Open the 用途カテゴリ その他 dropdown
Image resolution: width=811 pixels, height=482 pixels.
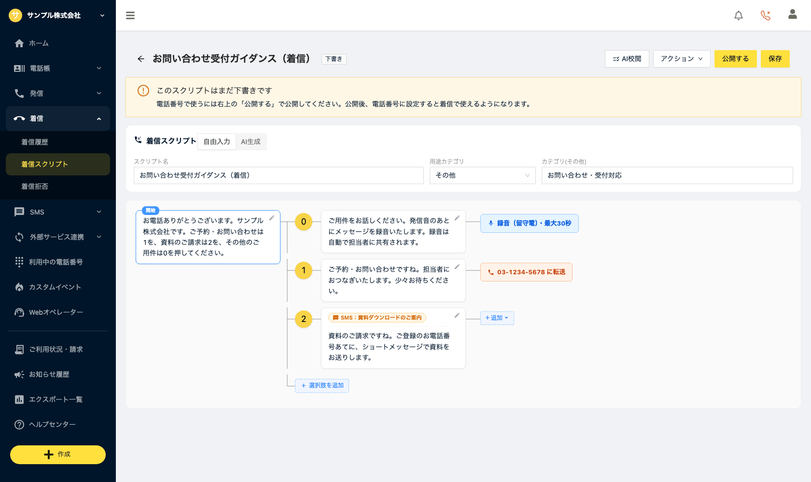pos(483,175)
